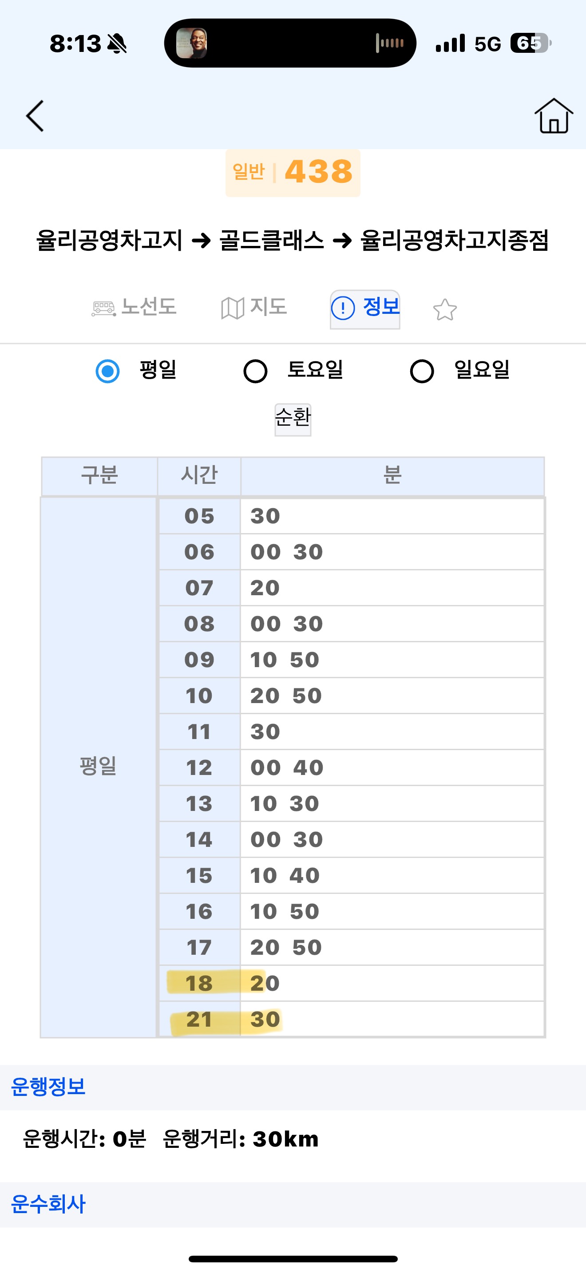Switch to the 노선도 route map tab
The width and height of the screenshot is (586, 1273).
tap(148, 307)
